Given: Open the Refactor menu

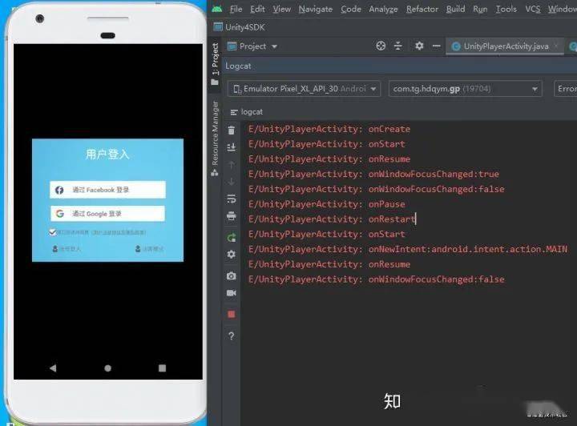Looking at the screenshot, I should [x=422, y=9].
